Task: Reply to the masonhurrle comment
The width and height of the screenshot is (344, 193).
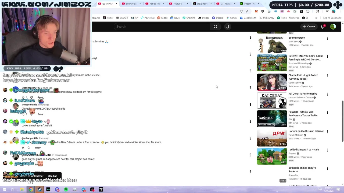Action: (x=40, y=114)
